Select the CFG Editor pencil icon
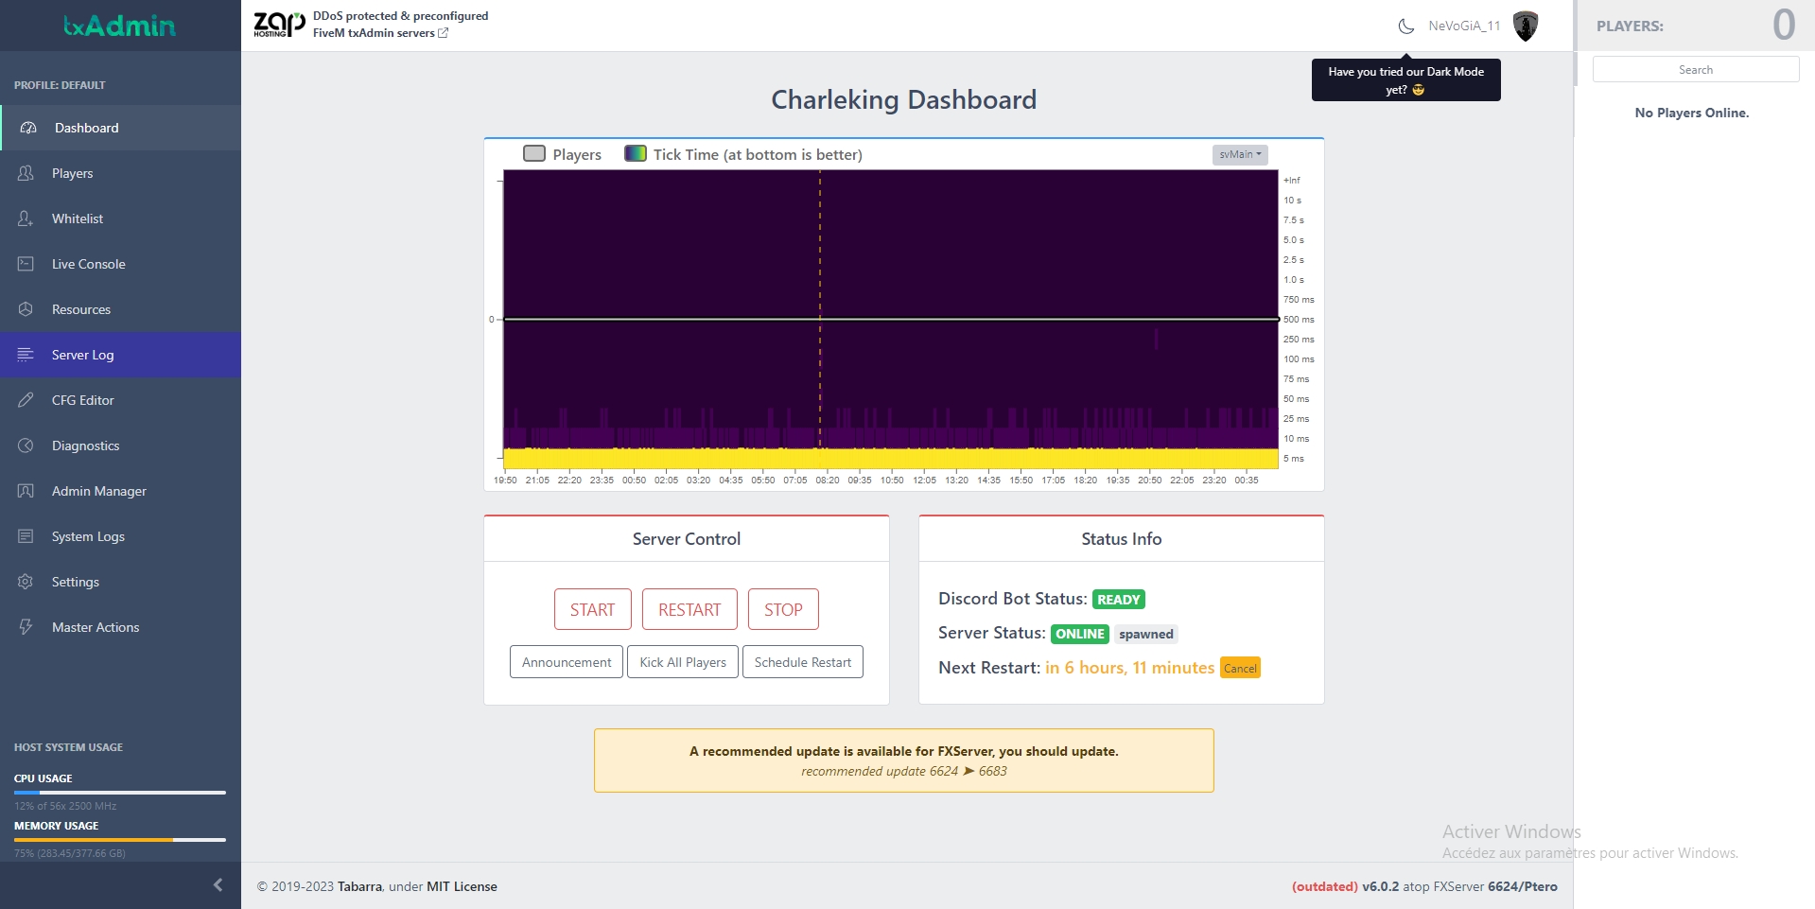The width and height of the screenshot is (1815, 909). tap(26, 400)
